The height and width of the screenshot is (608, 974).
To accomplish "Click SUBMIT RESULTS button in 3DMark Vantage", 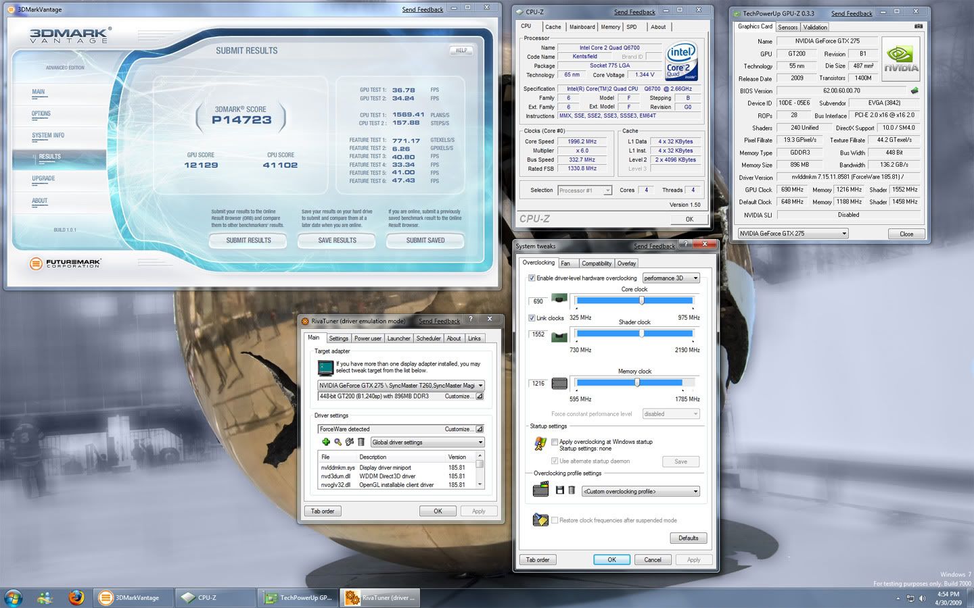I will [248, 240].
